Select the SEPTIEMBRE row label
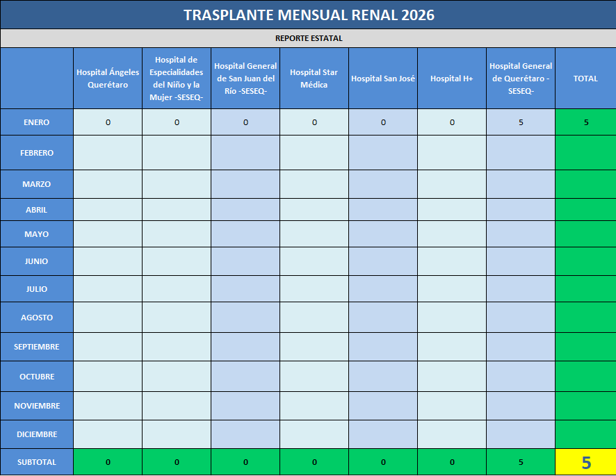 tap(37, 347)
